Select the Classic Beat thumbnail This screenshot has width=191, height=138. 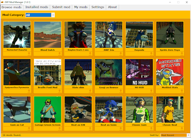[170, 109]
